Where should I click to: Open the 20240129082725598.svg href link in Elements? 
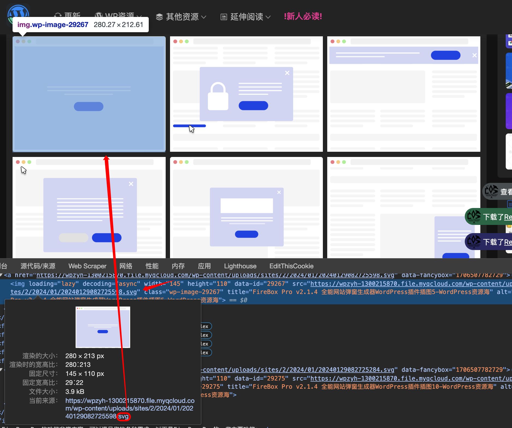[x=215, y=275]
